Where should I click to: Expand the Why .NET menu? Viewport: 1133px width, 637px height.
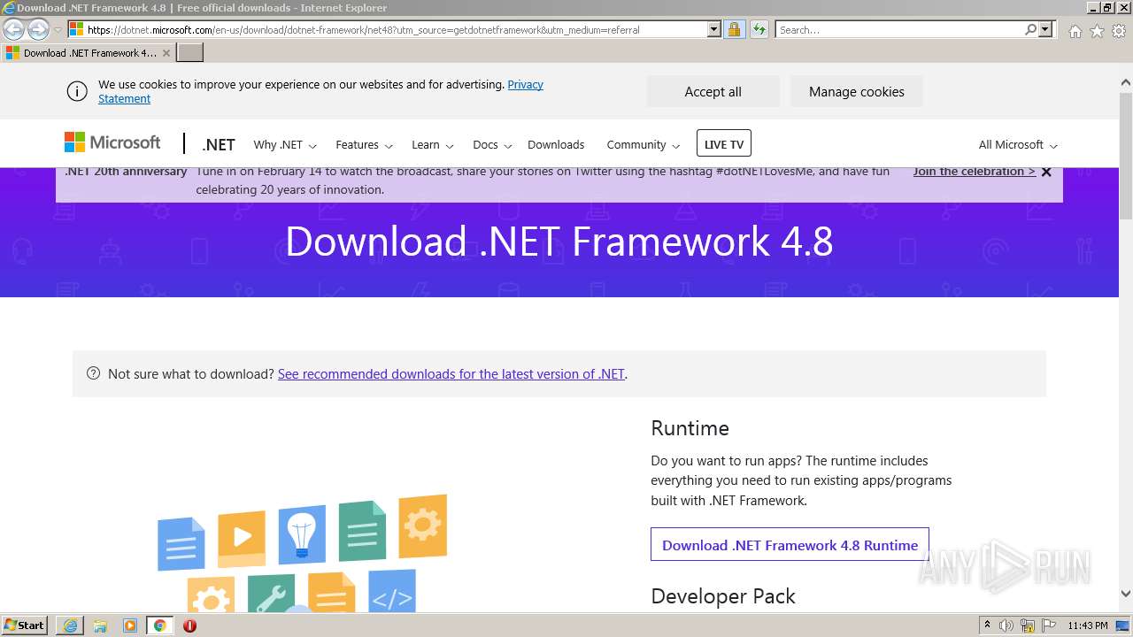click(x=285, y=145)
